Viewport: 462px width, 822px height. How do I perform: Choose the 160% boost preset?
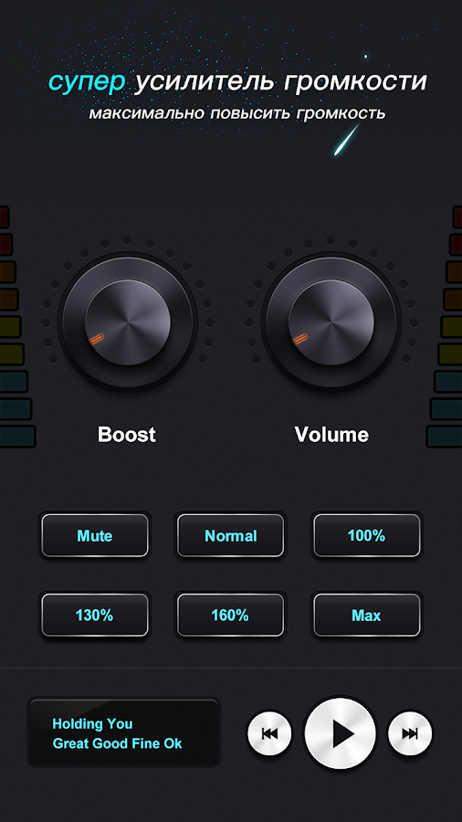230,615
